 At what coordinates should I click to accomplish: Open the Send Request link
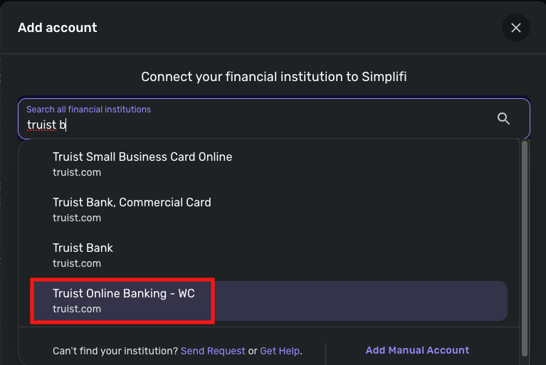(x=212, y=351)
